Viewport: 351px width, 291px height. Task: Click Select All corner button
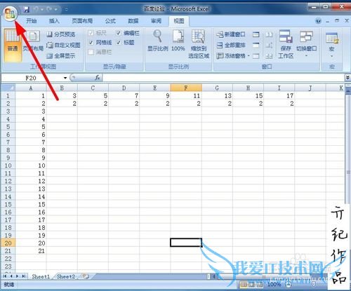click(8, 88)
